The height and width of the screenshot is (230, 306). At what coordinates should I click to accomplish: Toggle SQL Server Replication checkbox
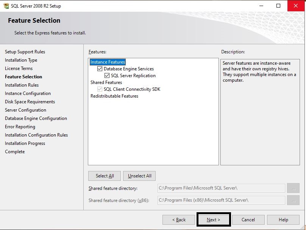click(107, 75)
